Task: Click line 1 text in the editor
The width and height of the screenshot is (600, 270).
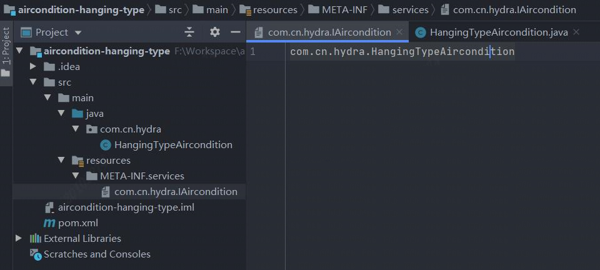Action: tap(402, 52)
